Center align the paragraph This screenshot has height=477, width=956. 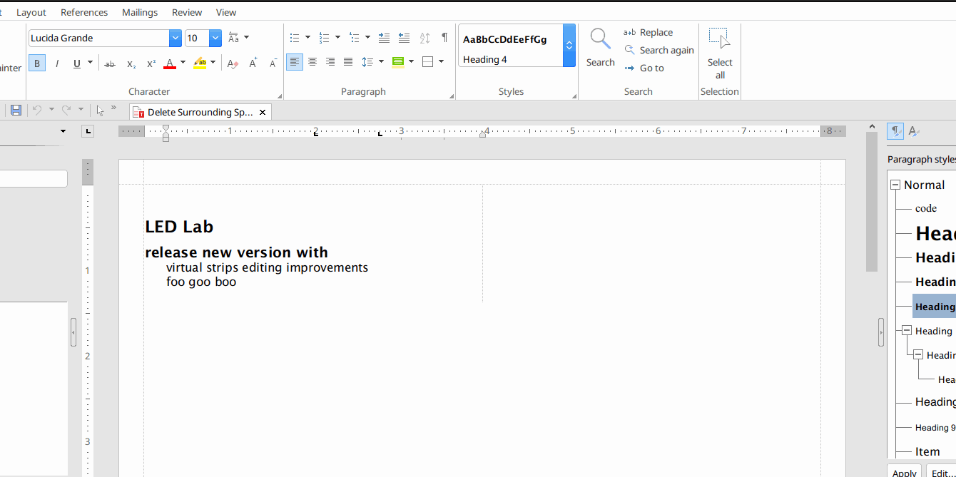coord(312,62)
